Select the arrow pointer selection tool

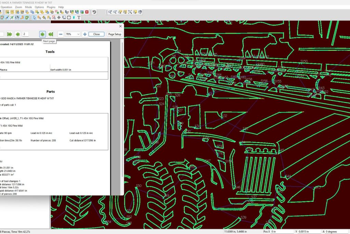click(x=35, y=17)
